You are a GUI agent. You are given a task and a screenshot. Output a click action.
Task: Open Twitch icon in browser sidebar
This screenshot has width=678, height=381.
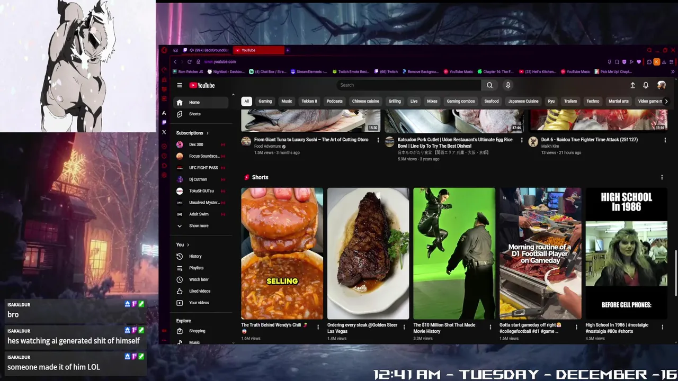pos(164,122)
